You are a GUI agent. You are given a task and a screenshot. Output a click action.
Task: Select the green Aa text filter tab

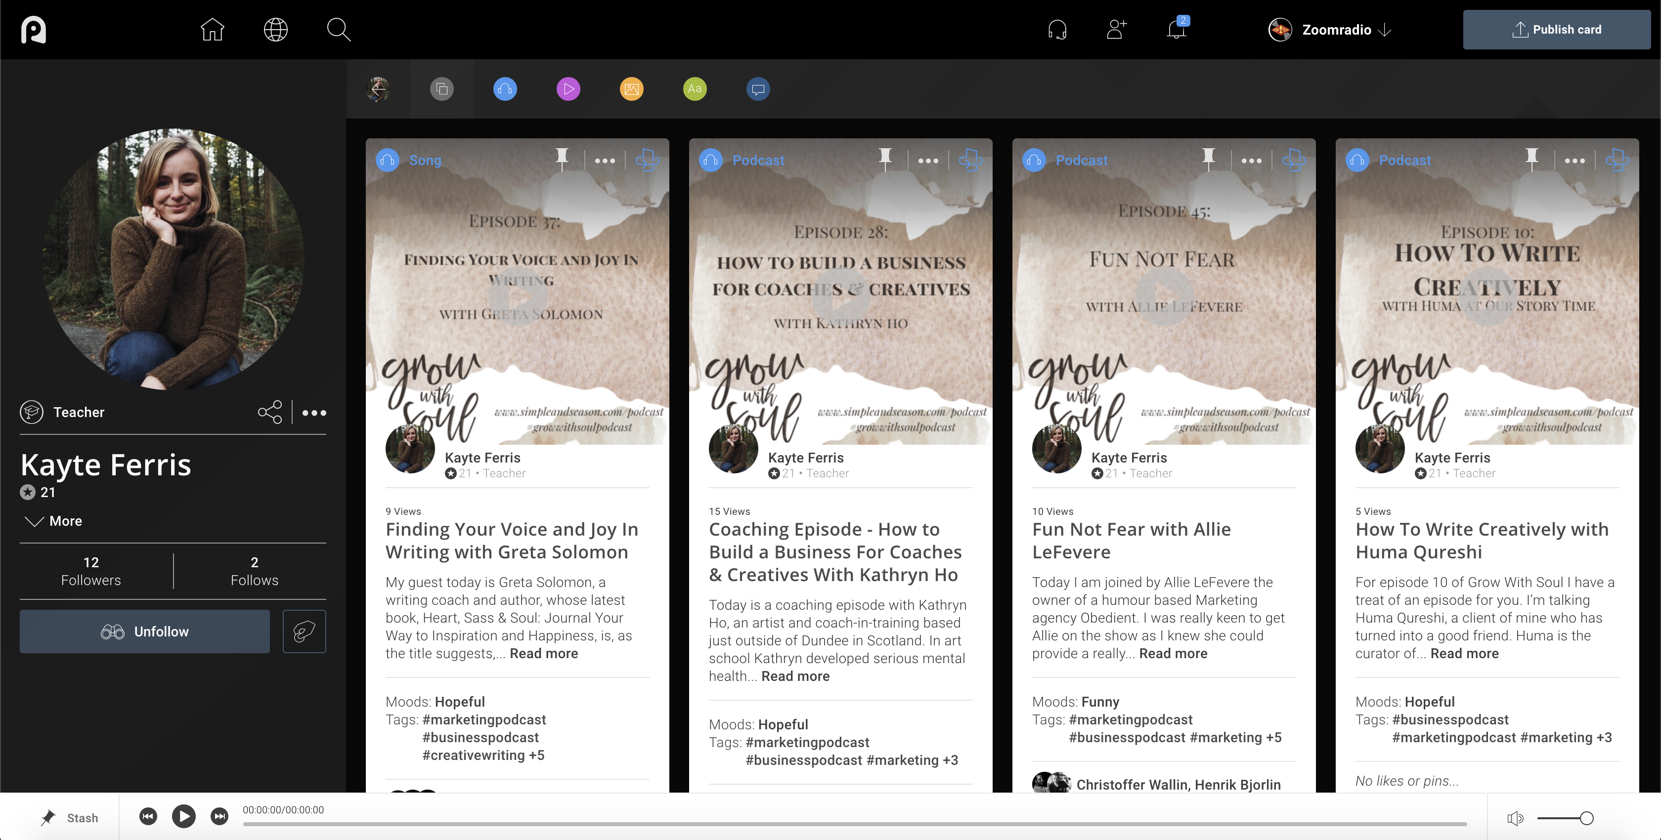click(695, 89)
